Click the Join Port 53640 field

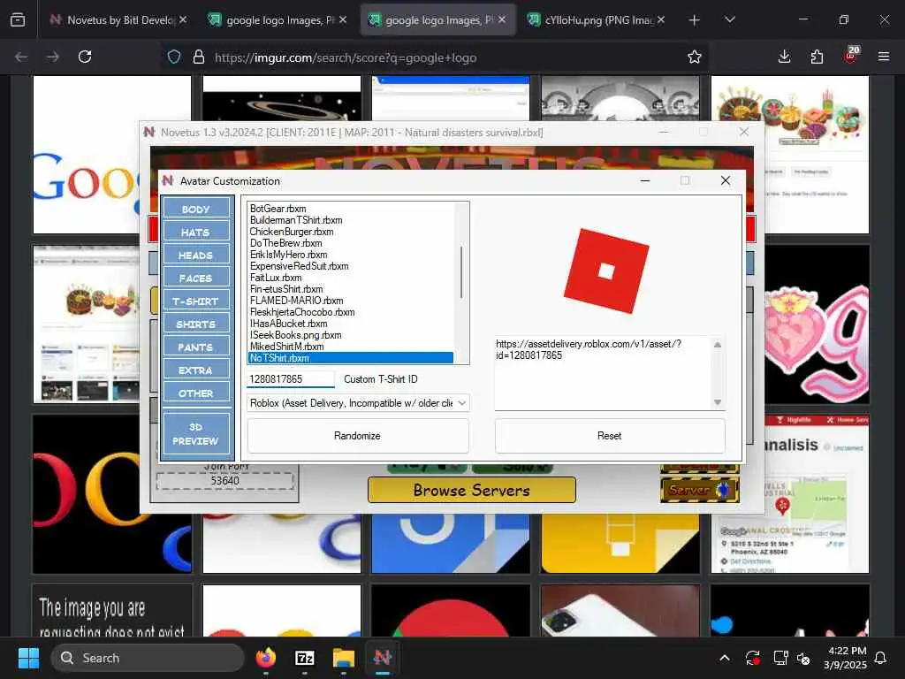coord(224,481)
